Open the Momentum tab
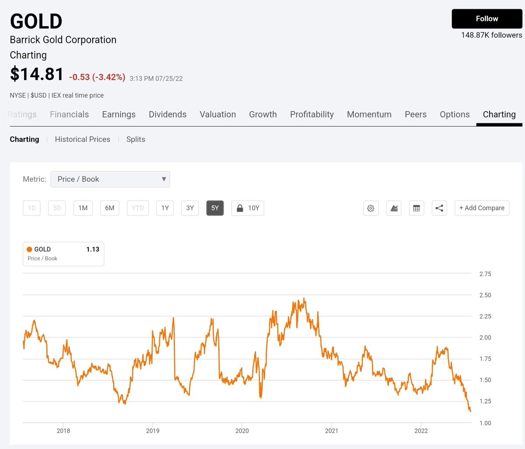The image size is (525, 449). pos(369,114)
